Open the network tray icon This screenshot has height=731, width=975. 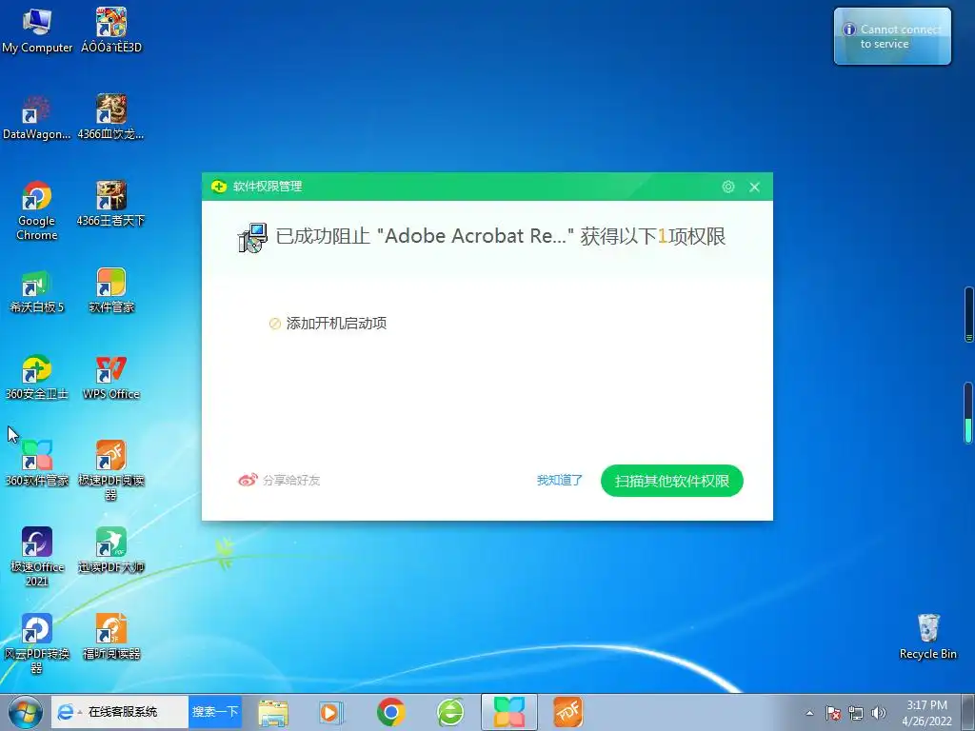click(856, 713)
